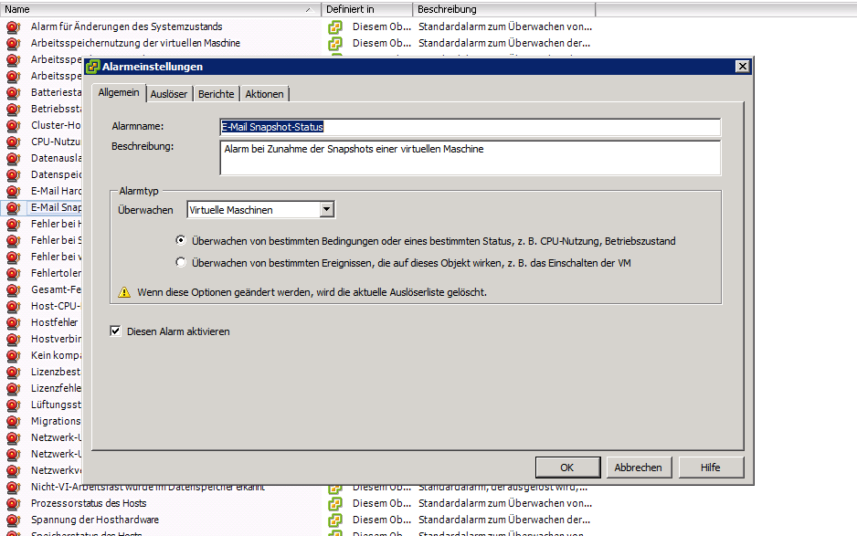
Task: Open the 'Virtuelle Maschinen' Überwachen dropdown
Action: point(326,210)
